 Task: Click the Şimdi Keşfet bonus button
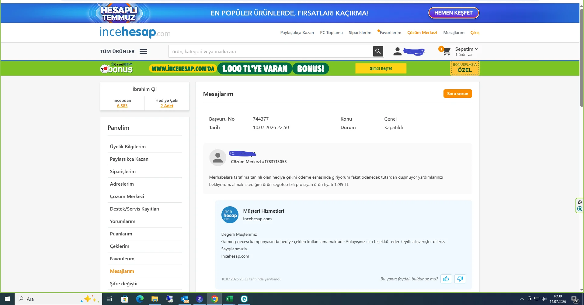point(381,68)
